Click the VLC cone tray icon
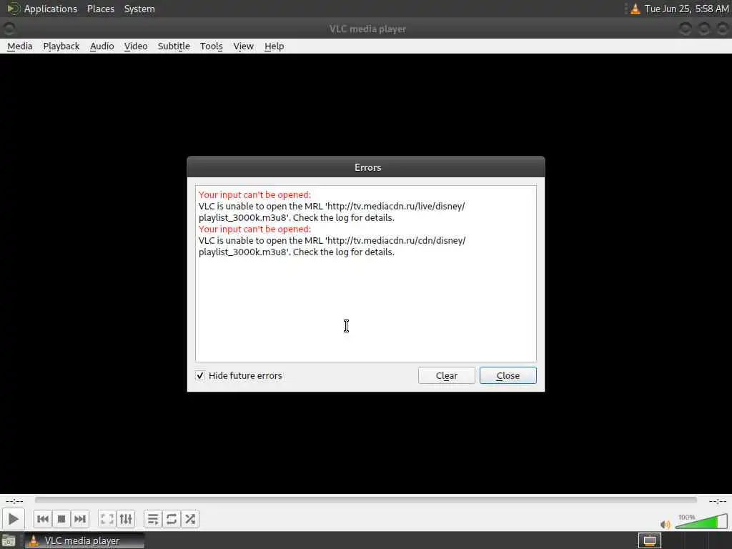The width and height of the screenshot is (732, 549). point(635,9)
